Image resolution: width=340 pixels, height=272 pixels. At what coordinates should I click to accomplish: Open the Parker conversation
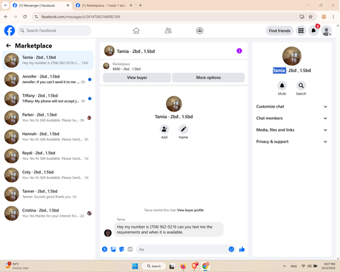48,118
